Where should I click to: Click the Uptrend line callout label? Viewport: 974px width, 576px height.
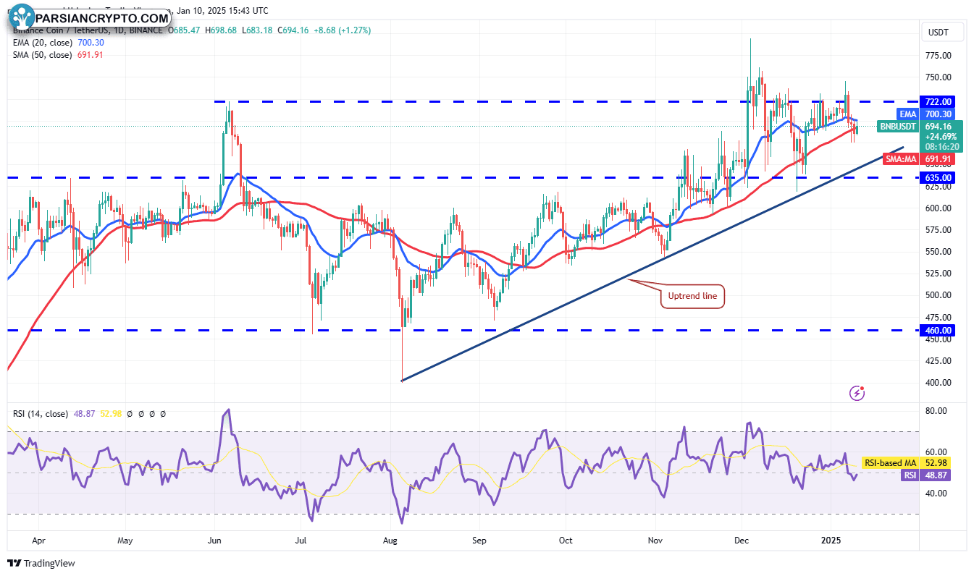point(692,296)
